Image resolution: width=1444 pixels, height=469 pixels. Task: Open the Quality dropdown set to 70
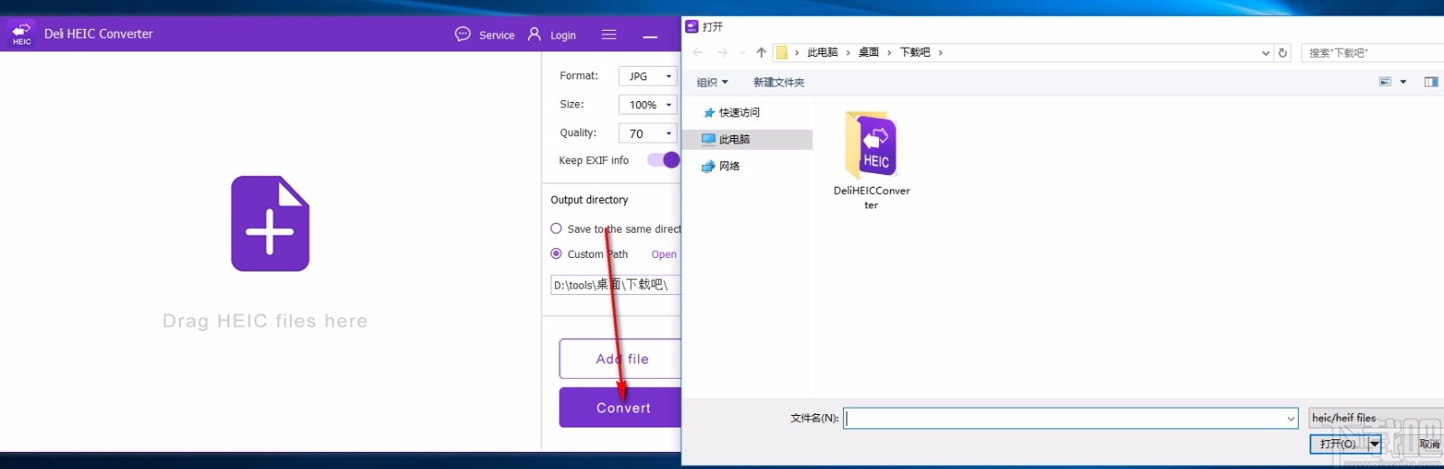pos(648,133)
